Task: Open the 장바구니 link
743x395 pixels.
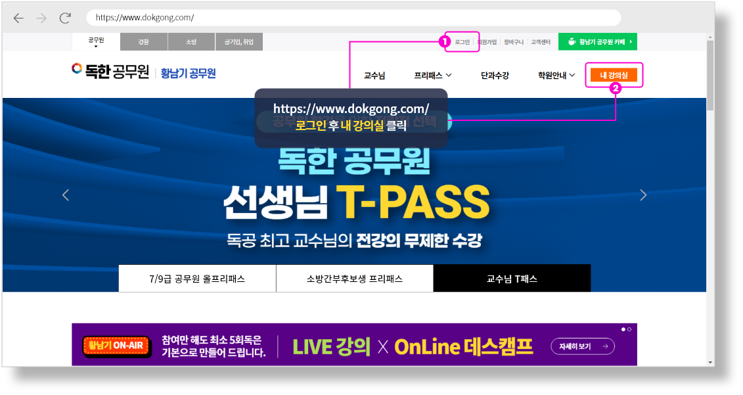Action: coord(514,42)
